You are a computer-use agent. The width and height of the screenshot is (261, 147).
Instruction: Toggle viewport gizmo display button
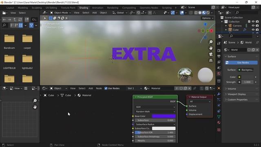(173, 13)
